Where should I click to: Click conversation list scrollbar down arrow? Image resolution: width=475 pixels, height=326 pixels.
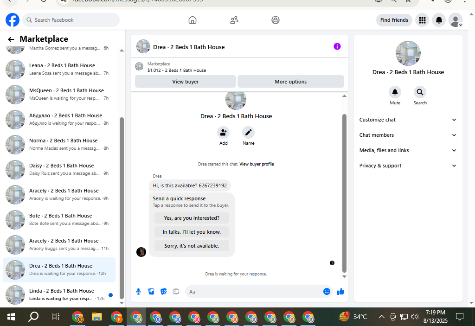(122, 303)
